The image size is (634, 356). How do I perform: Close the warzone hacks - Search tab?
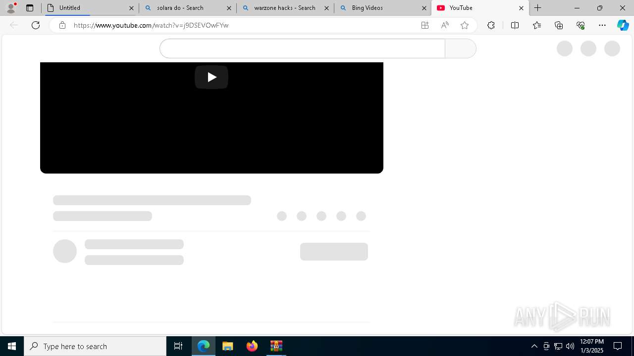pos(326,8)
